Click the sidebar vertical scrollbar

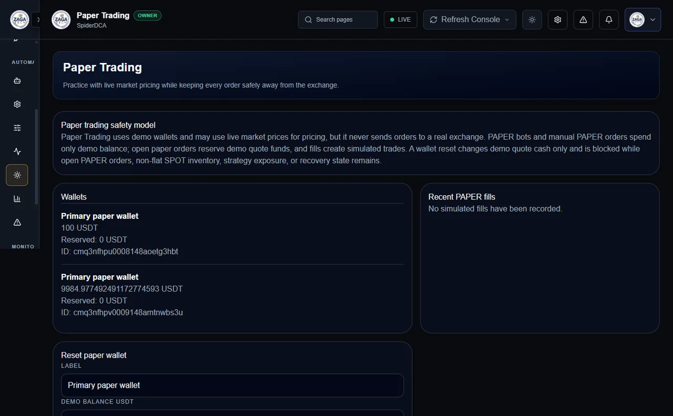click(36, 156)
